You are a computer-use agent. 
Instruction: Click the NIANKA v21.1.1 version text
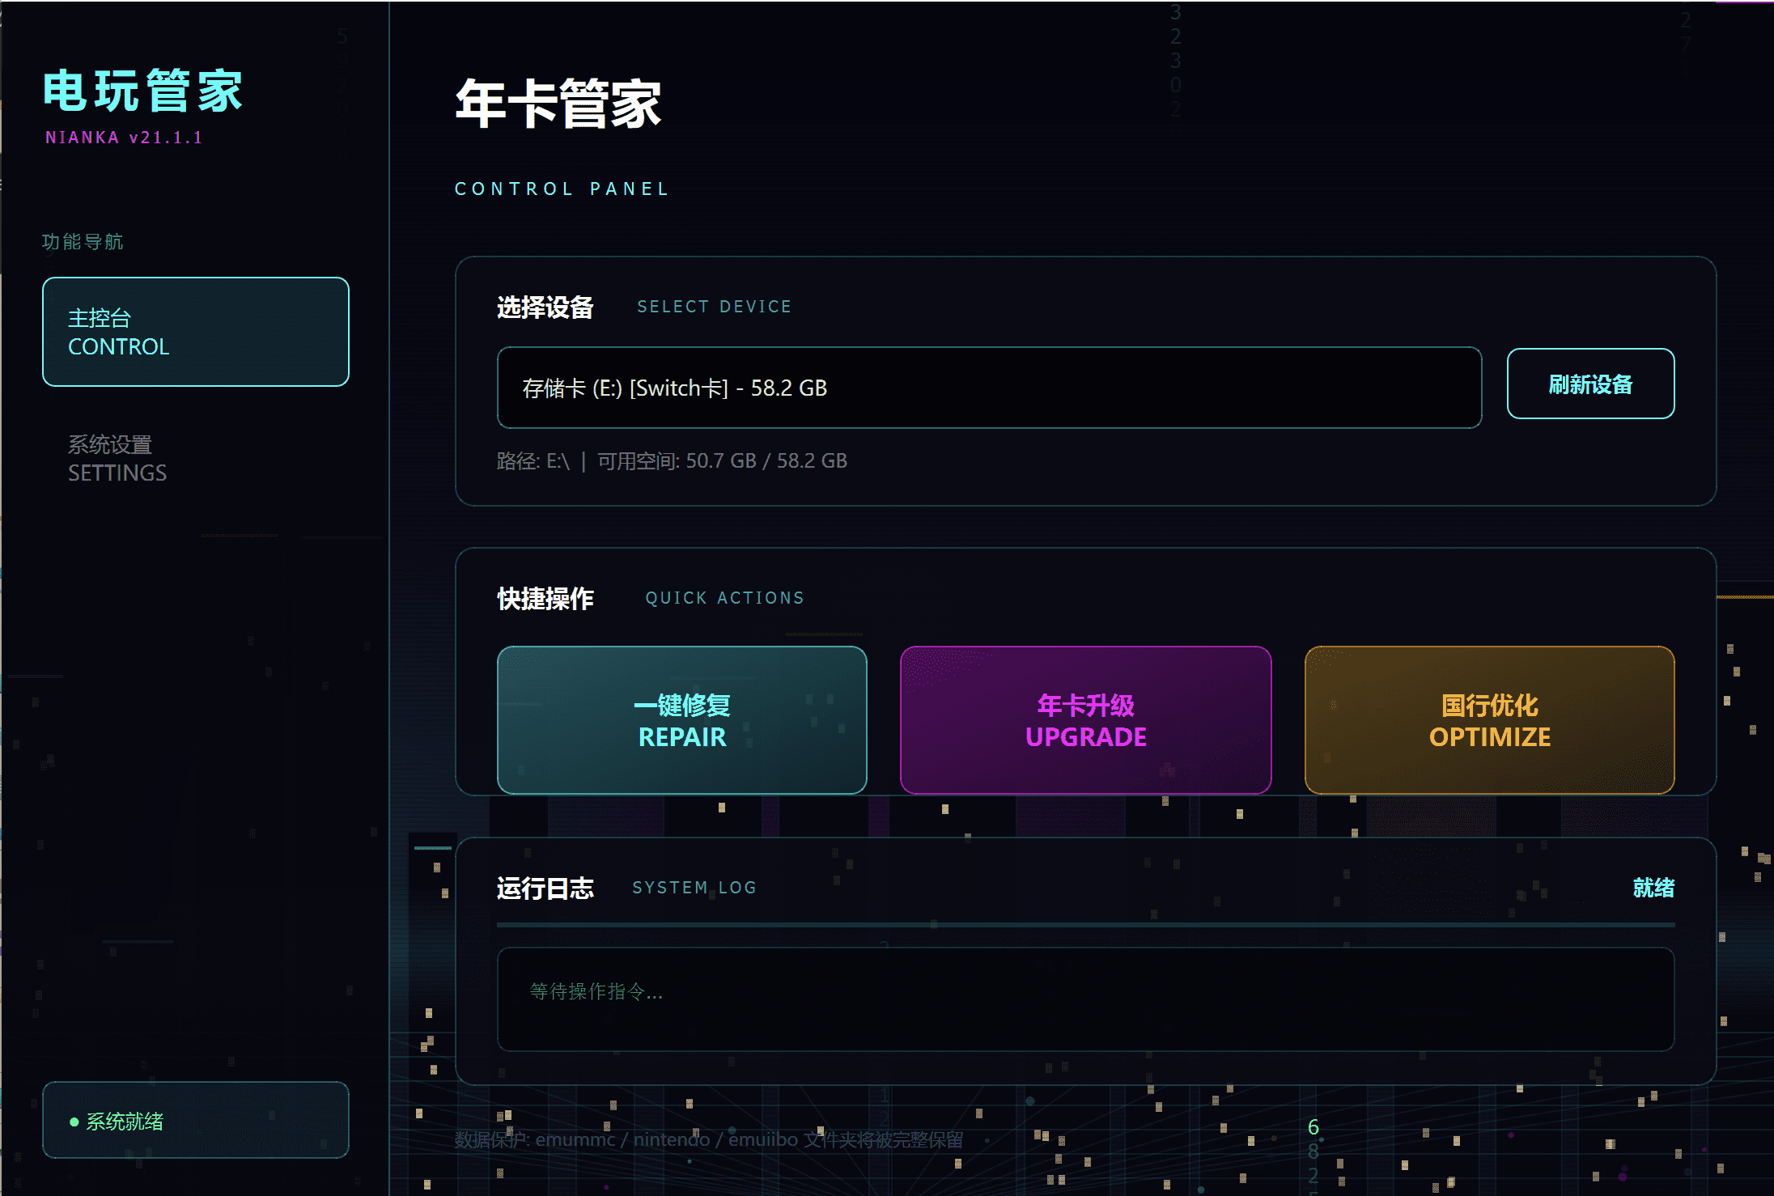point(124,138)
